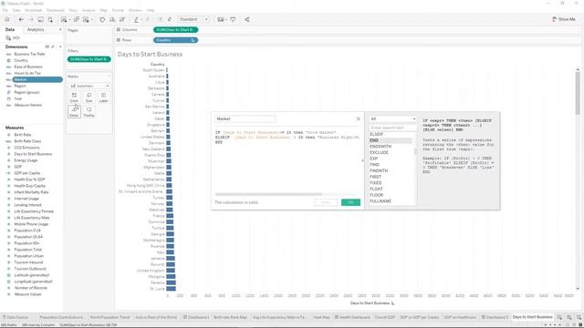
Task: Click the Highlight pen toolbar icon
Action: click(136, 19)
